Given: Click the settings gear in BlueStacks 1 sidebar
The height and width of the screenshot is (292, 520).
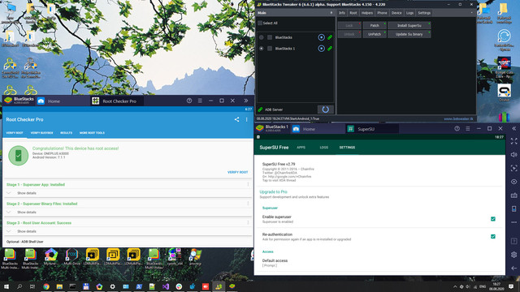Looking at the screenshot, I should [x=513, y=255].
